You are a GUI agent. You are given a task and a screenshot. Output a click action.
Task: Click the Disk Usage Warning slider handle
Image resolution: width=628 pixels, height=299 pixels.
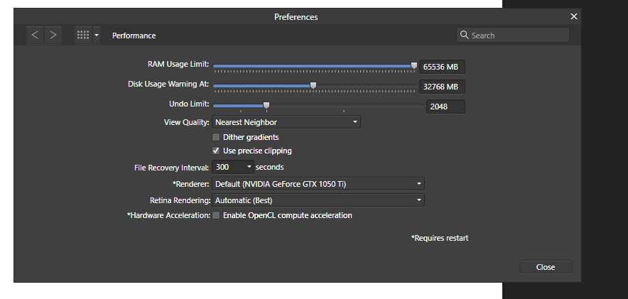click(x=313, y=85)
